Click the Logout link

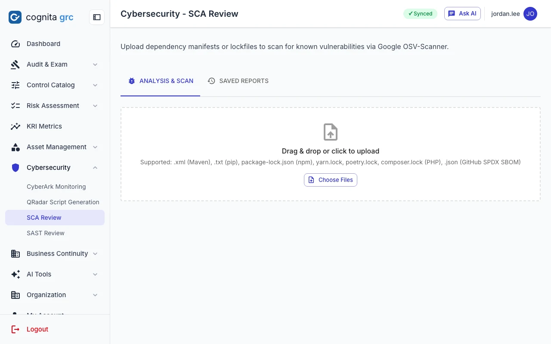[x=37, y=329]
